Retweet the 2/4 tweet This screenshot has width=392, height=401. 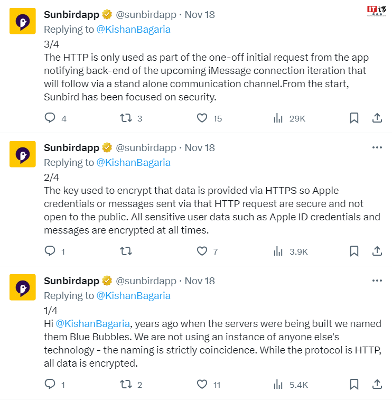pos(126,251)
